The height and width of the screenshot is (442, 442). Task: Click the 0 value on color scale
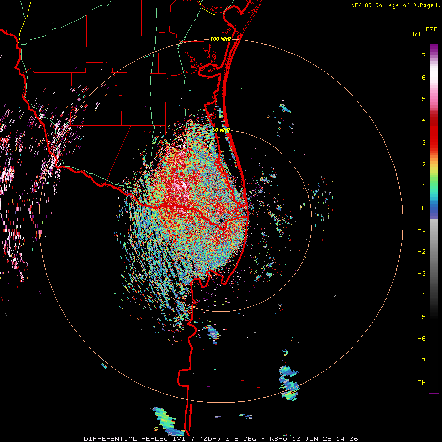(424, 208)
